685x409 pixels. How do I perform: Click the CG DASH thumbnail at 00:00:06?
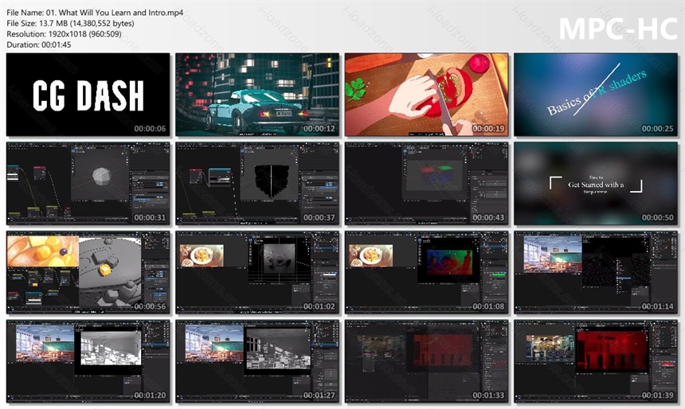tap(88, 94)
